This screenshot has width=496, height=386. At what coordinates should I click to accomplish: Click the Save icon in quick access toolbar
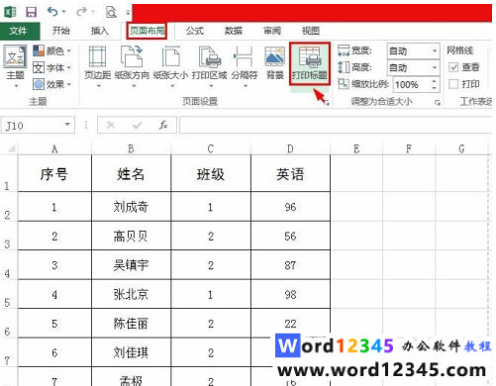pos(32,12)
